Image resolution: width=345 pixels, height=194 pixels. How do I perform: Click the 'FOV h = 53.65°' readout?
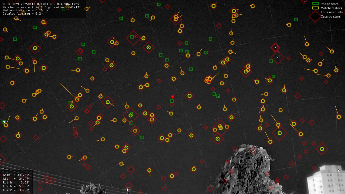[16, 186]
